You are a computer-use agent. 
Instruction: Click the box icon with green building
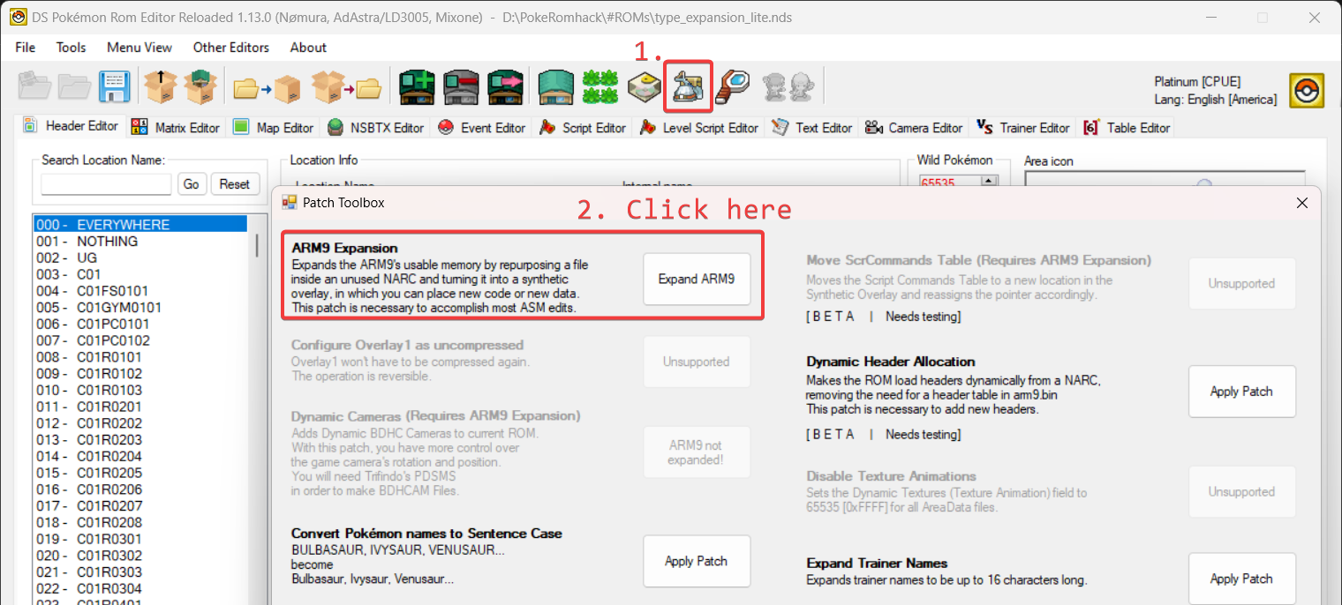coord(200,86)
